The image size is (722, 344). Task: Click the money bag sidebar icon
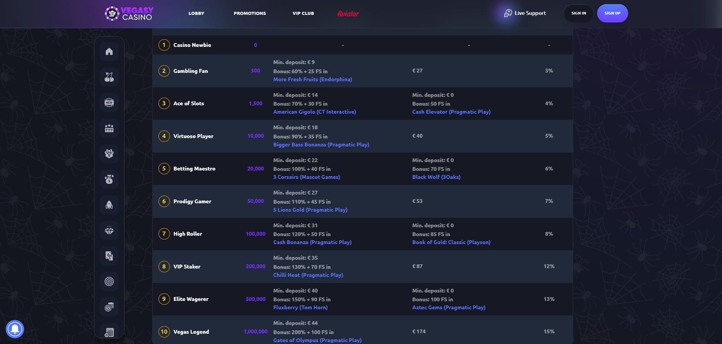[109, 179]
